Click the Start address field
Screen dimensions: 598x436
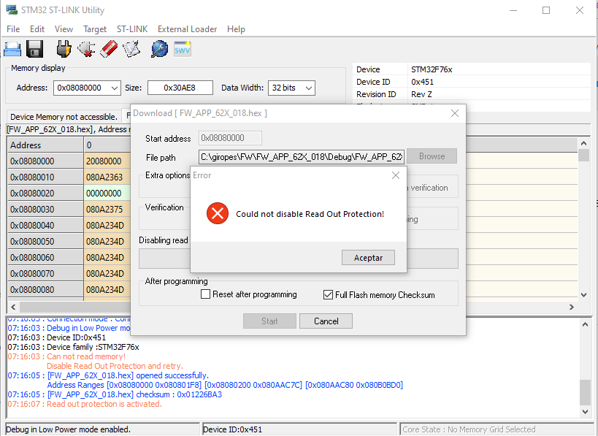click(x=230, y=138)
